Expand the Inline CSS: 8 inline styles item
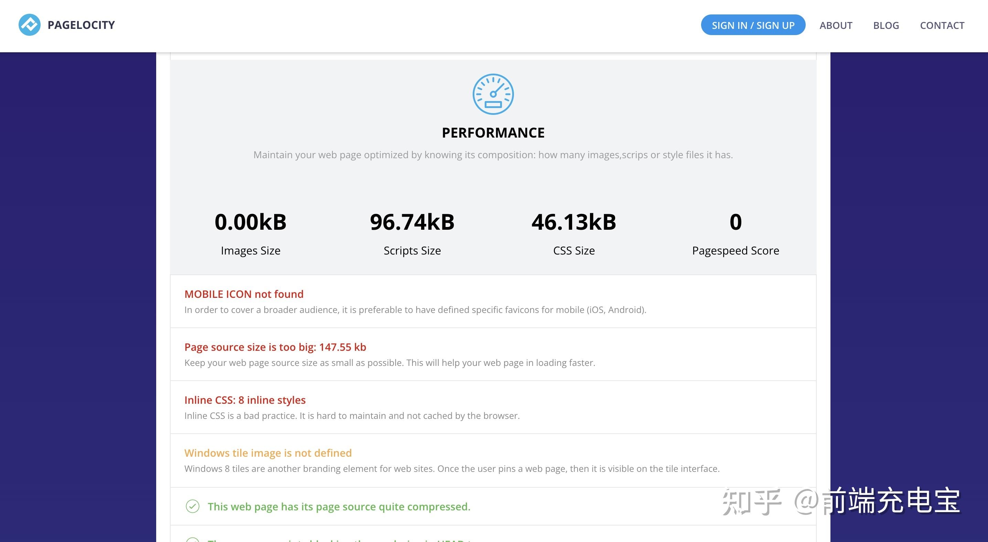Image resolution: width=988 pixels, height=542 pixels. (245, 400)
